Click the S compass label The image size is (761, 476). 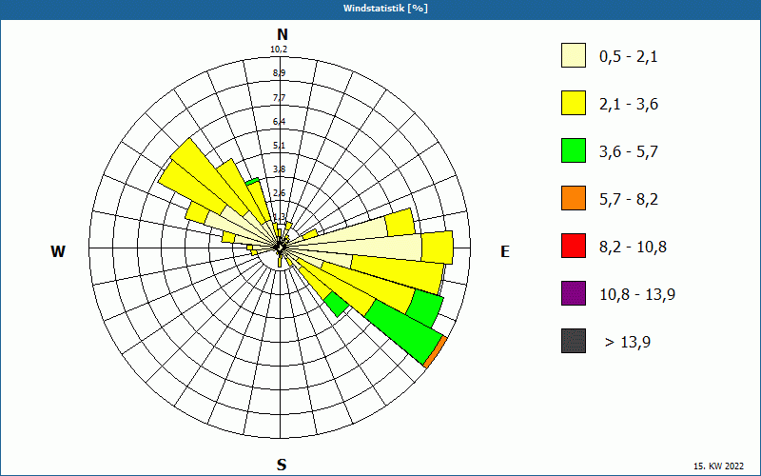click(282, 465)
